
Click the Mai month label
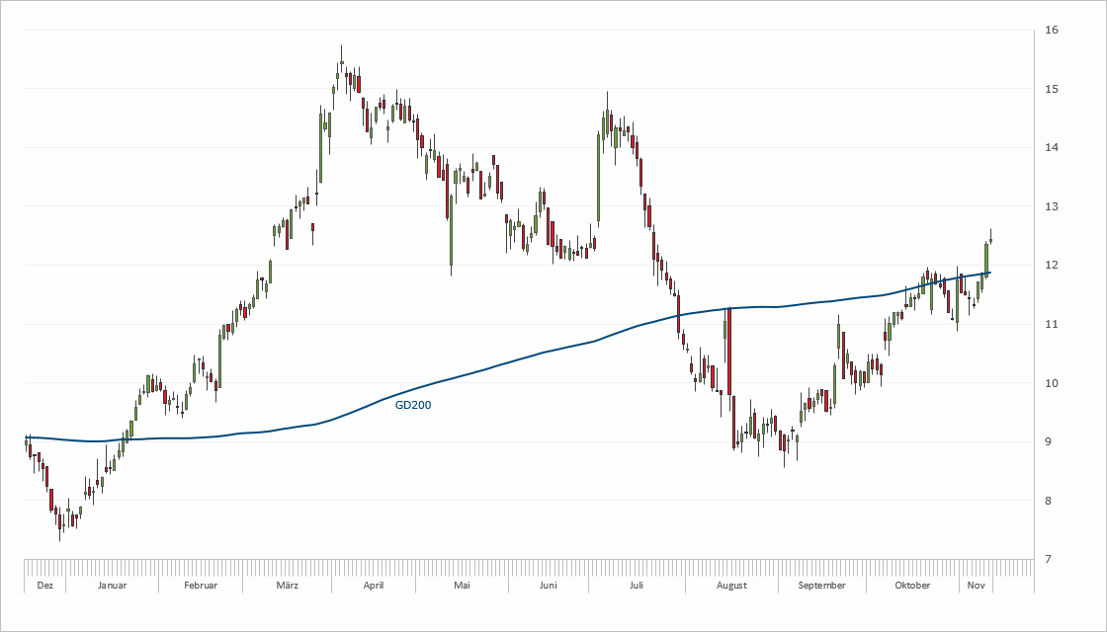(462, 586)
